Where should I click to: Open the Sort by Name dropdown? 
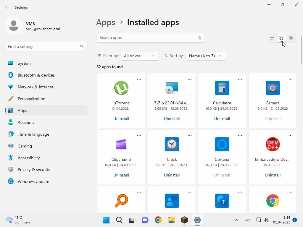(x=205, y=56)
